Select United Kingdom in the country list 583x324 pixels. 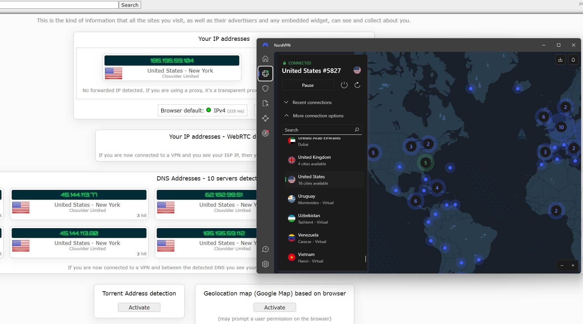click(x=324, y=160)
